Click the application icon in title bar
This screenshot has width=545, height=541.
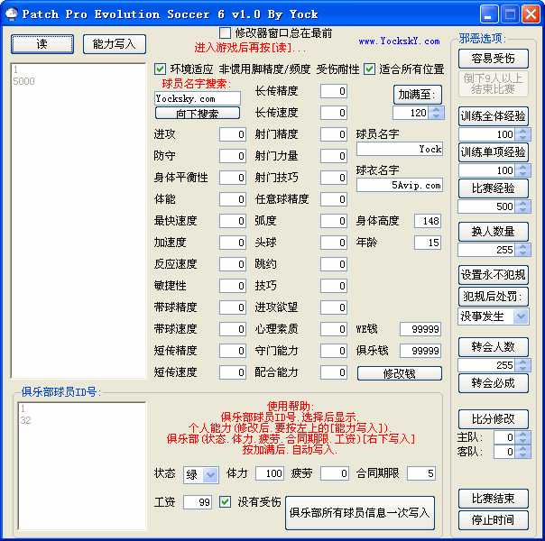12,14
